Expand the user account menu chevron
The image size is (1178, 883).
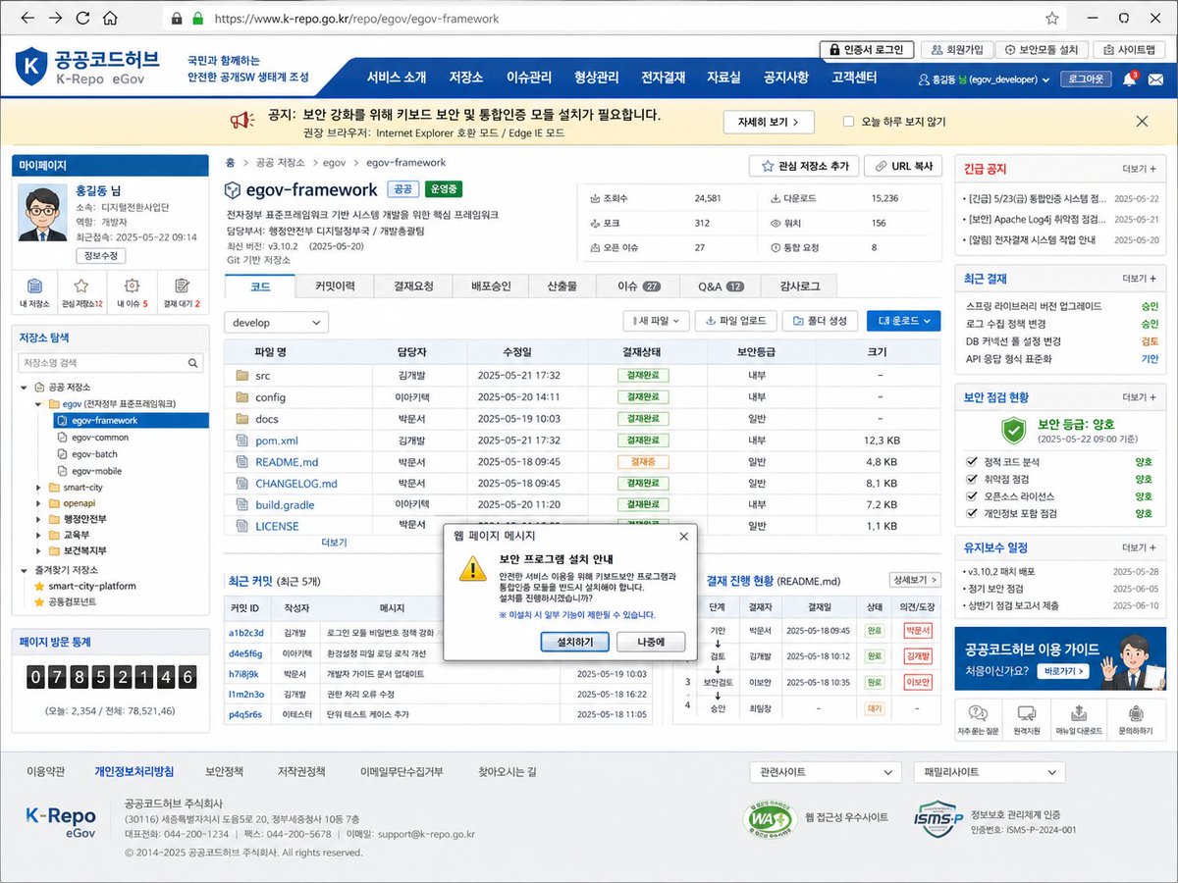click(1046, 79)
